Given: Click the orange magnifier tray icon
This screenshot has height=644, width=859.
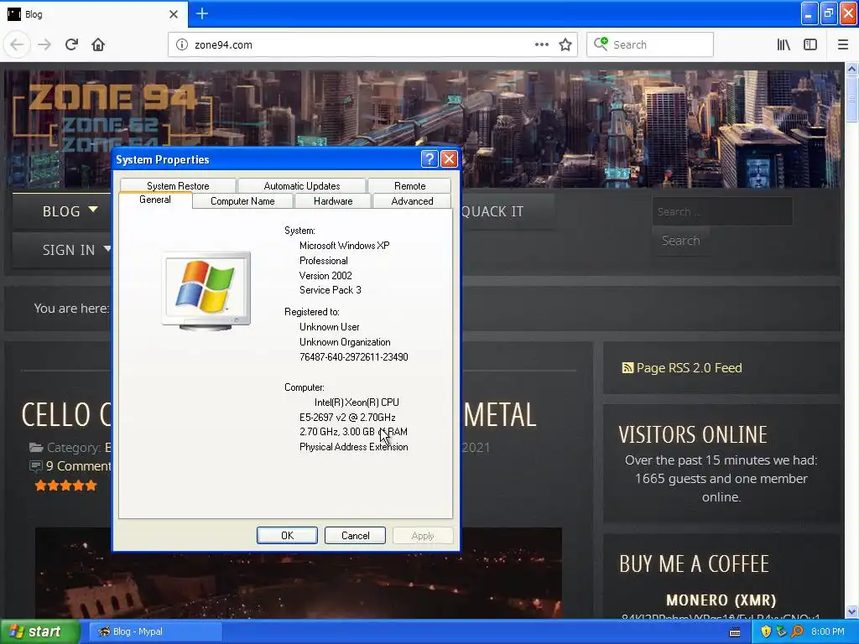Looking at the screenshot, I should 798,632.
